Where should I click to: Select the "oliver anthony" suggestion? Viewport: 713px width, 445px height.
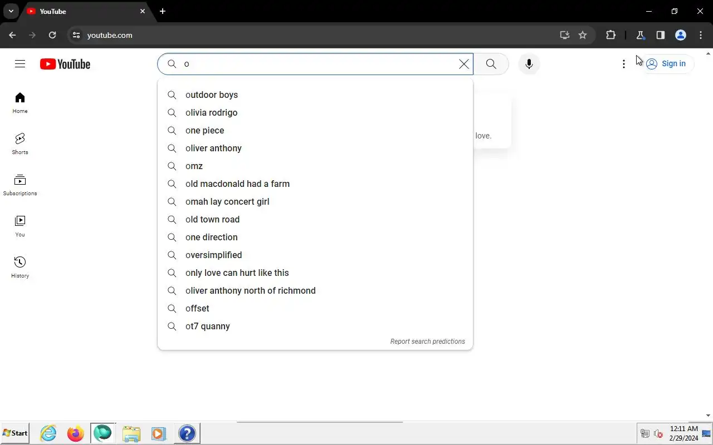coord(315,148)
